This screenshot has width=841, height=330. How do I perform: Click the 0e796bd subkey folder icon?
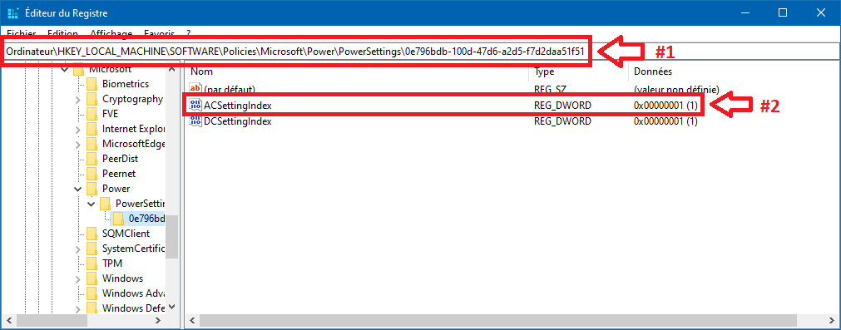tap(118, 218)
